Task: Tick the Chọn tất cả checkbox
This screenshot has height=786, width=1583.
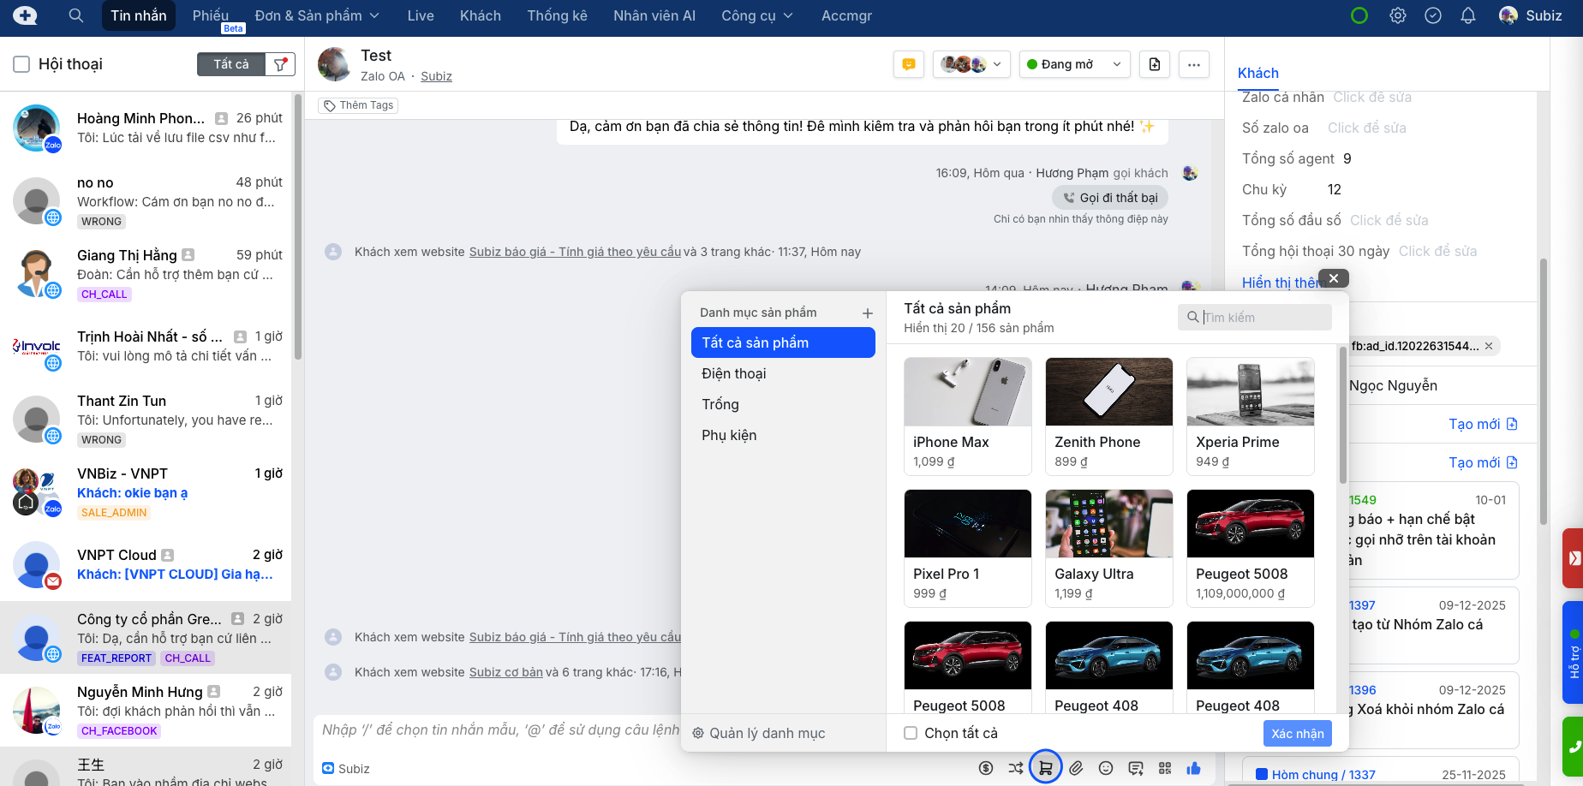Action: [x=911, y=733]
